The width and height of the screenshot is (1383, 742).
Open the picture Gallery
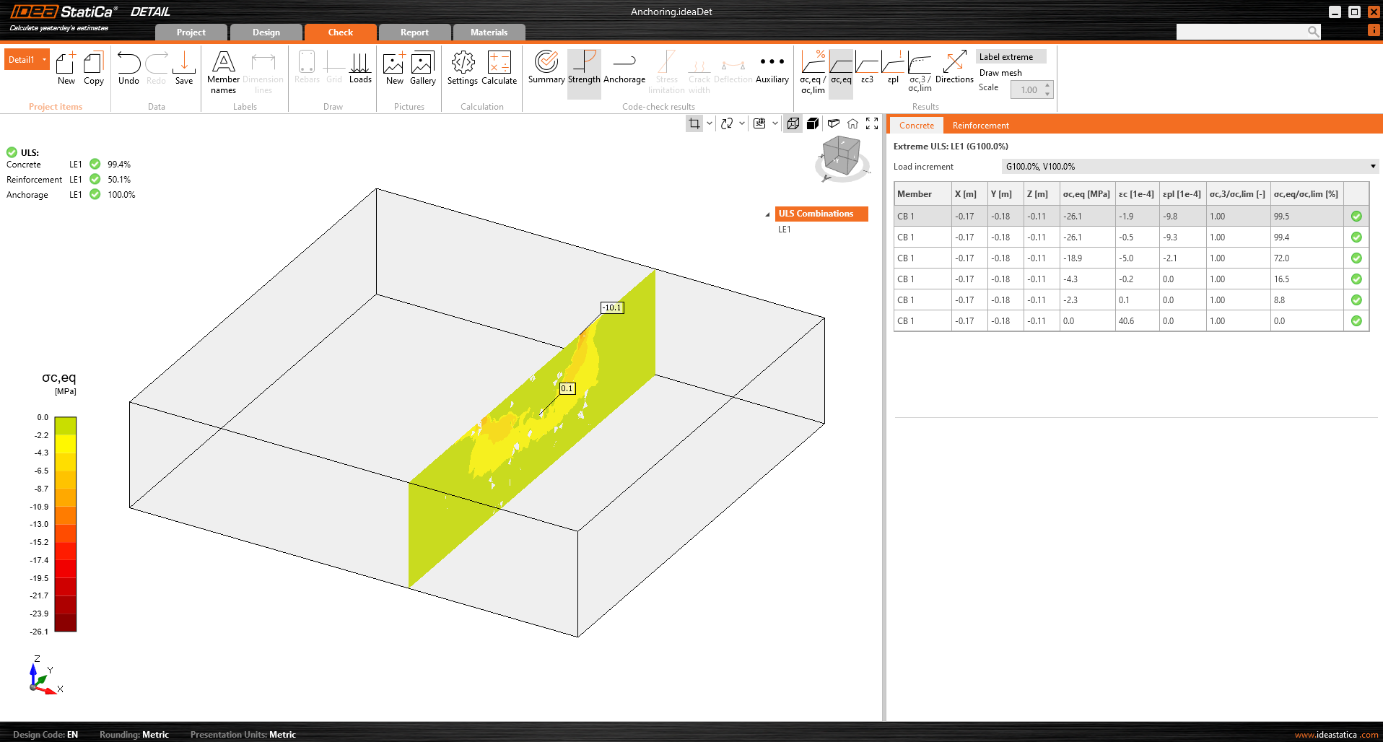[x=422, y=68]
